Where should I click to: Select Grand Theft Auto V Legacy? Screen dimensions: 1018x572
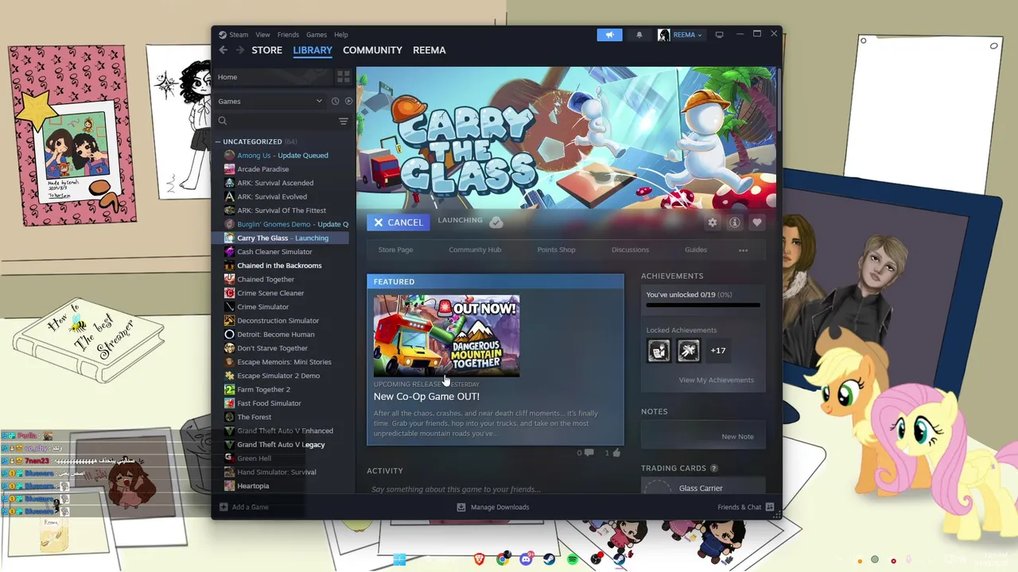coord(282,444)
